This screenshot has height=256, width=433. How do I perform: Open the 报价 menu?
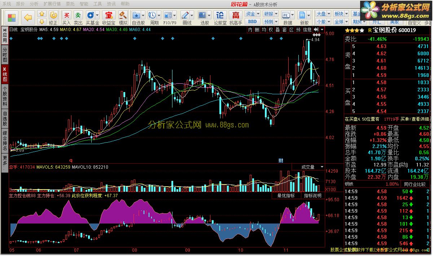21,4
